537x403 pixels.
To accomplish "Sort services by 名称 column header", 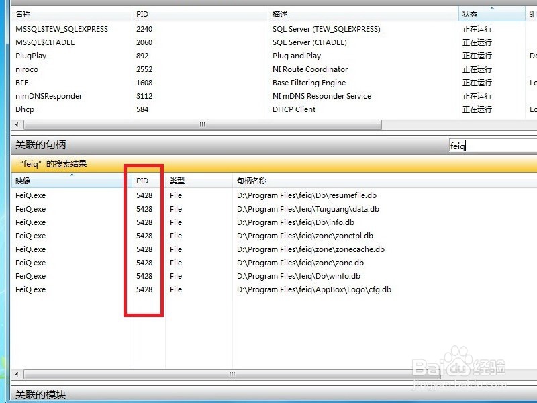I will (71, 14).
